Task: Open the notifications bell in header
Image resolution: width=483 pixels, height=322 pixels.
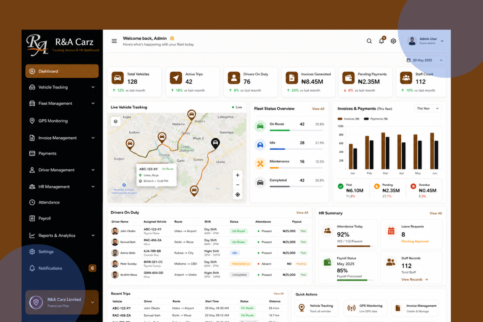Action: (381, 41)
